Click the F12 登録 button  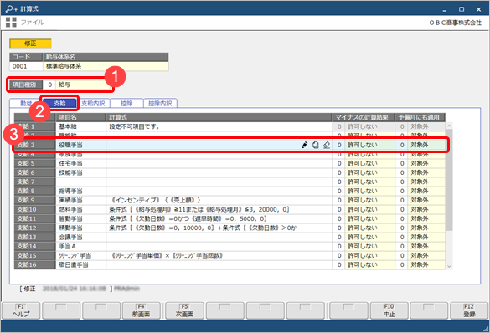pyautogui.click(x=469, y=310)
